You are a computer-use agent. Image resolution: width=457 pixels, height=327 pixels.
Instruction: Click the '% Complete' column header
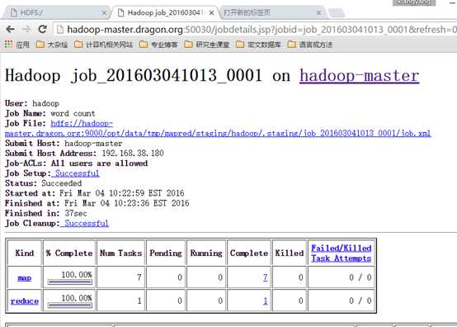coord(69,253)
